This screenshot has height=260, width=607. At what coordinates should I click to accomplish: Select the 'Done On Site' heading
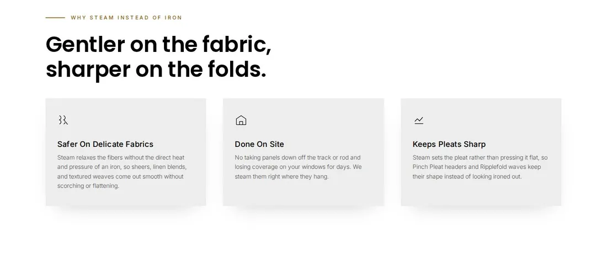tap(259, 144)
